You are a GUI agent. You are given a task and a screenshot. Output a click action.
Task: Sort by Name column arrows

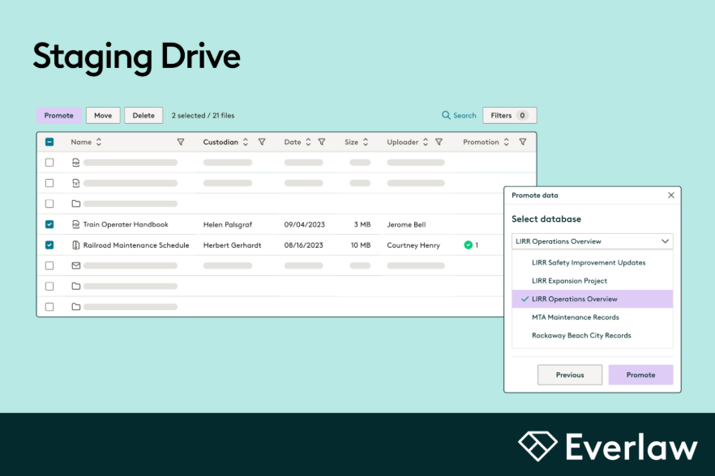(x=99, y=142)
